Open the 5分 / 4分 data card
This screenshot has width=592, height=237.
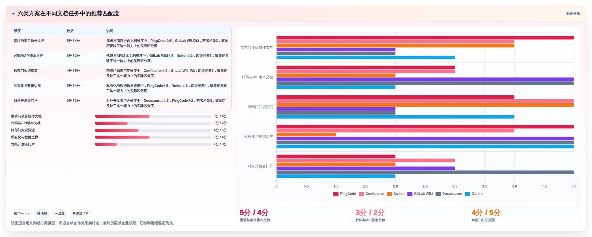click(x=292, y=216)
